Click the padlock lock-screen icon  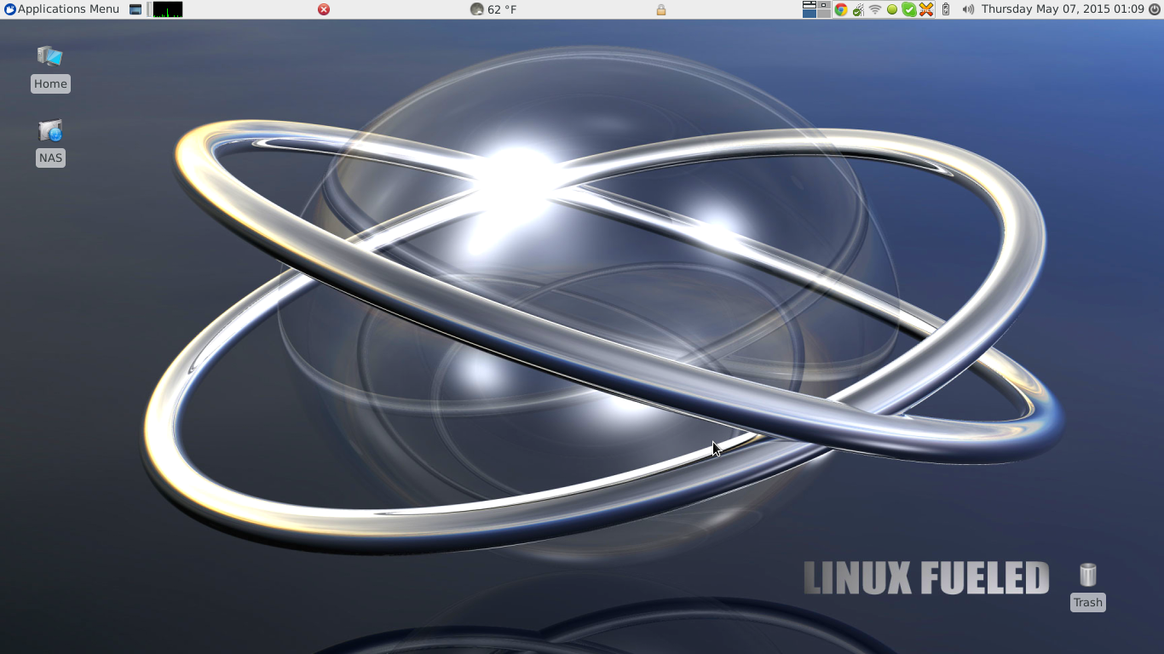pos(660,9)
